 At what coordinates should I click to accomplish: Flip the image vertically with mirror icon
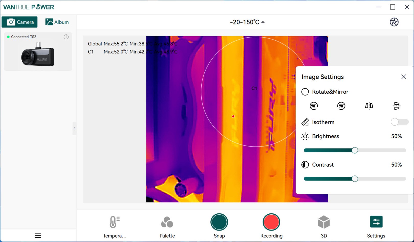tap(397, 106)
